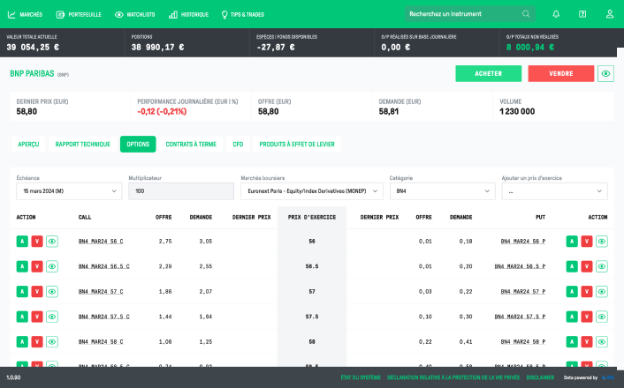Open put link BN4 MAR24 57 P
The image size is (624, 388).
[x=523, y=292]
